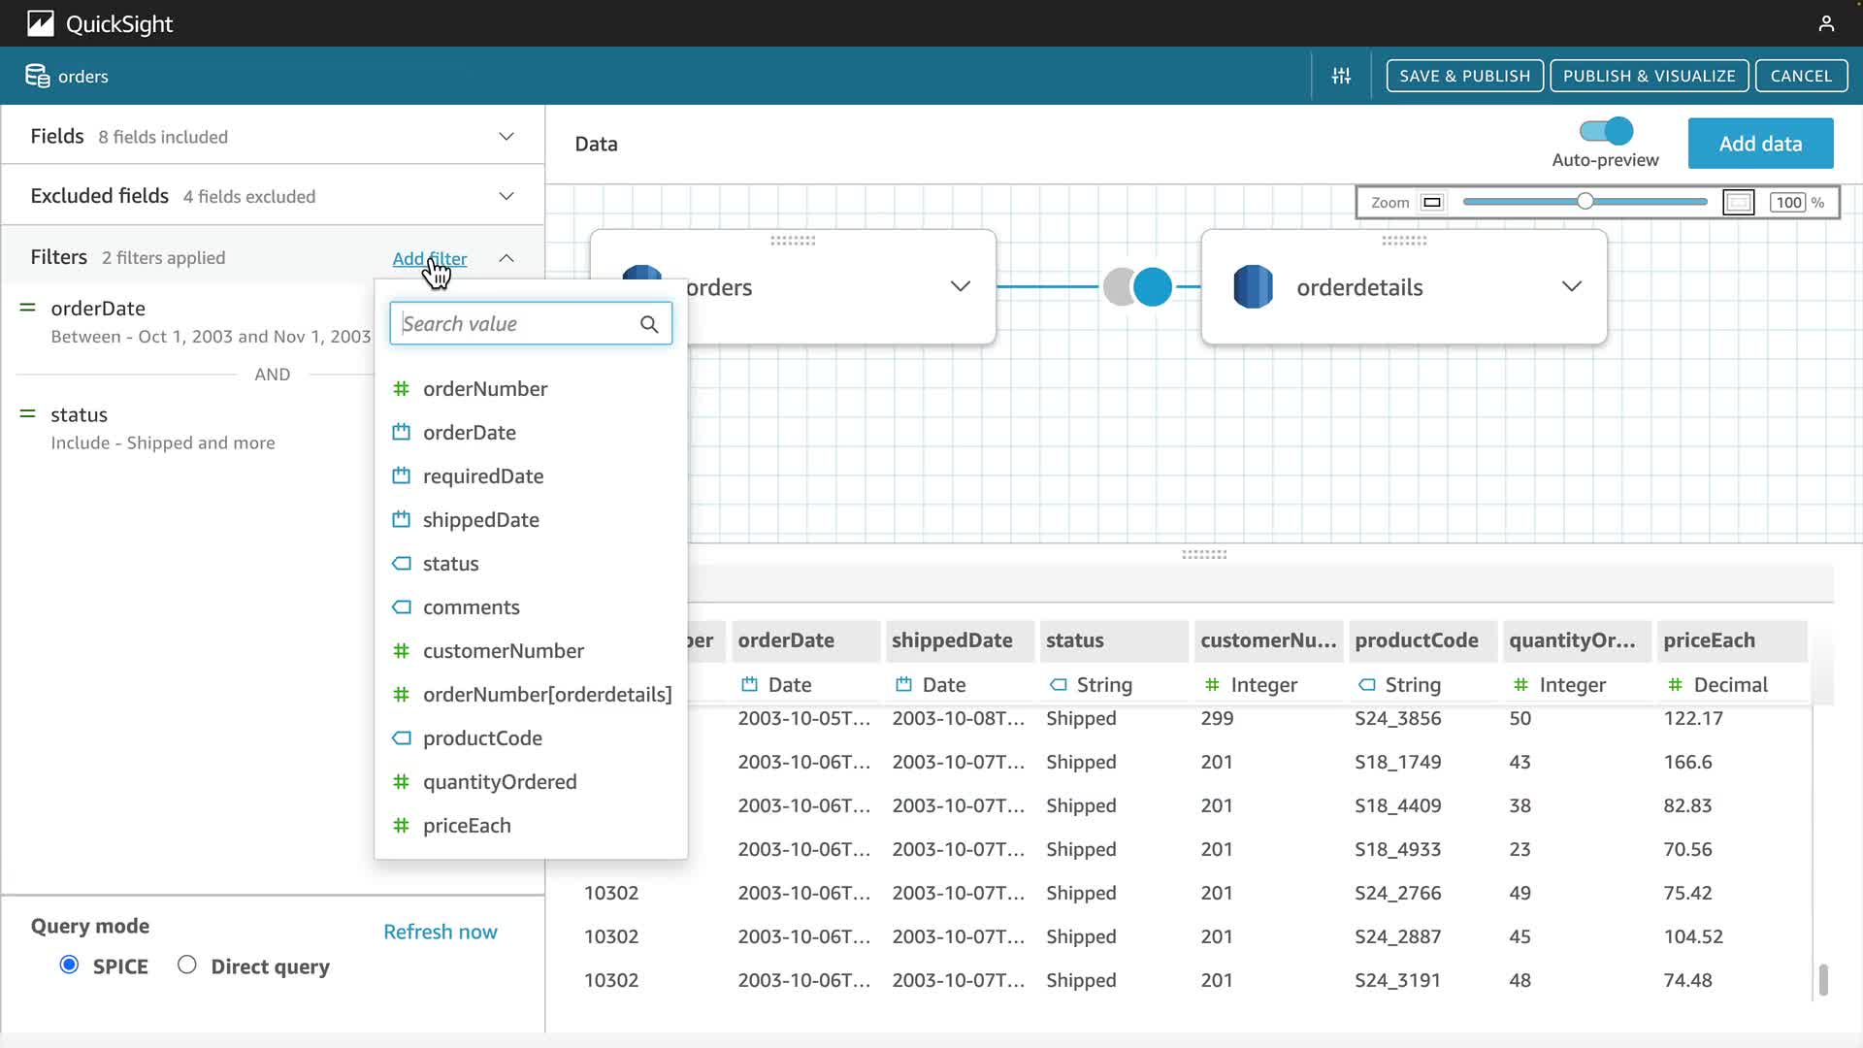The image size is (1863, 1048).
Task: Click the join icon between tables
Action: [1137, 286]
